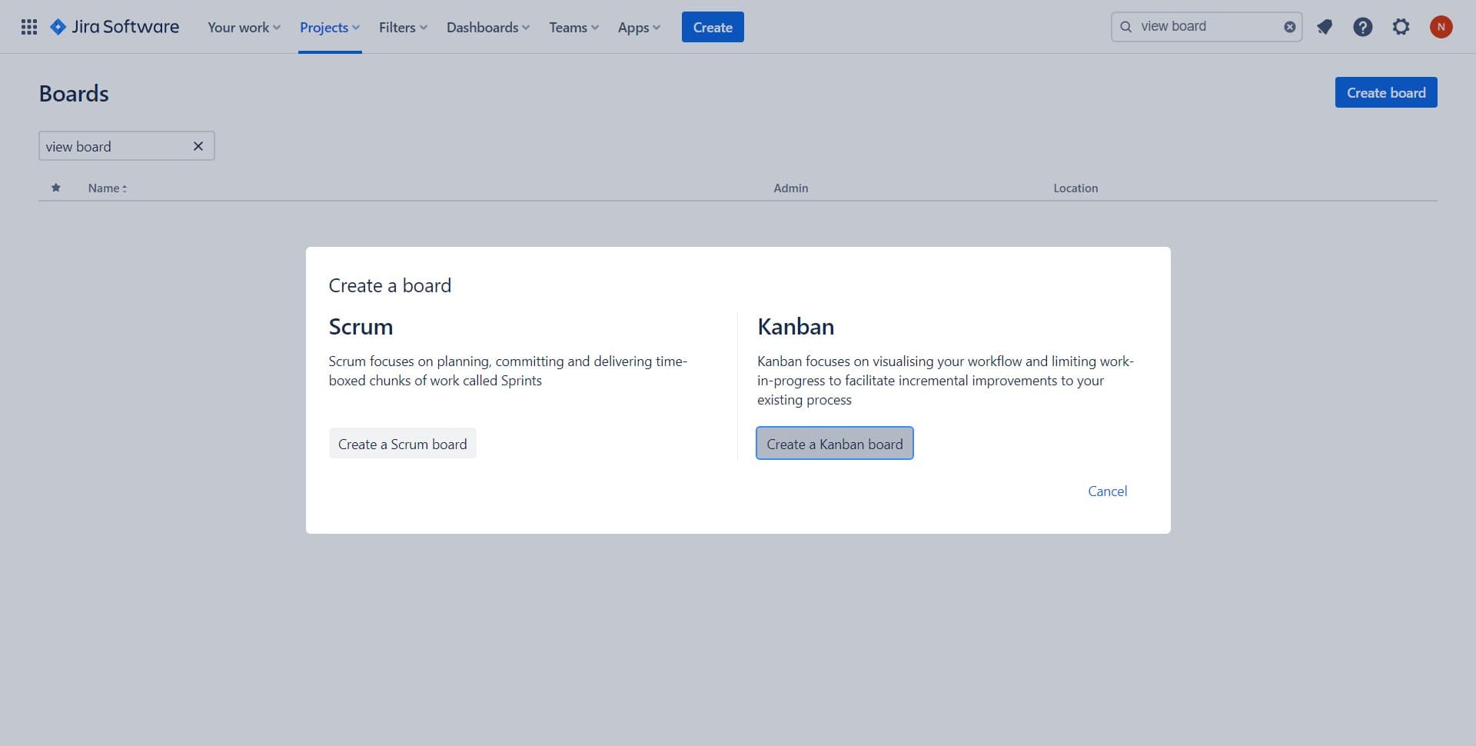Open Jira settings gear
Viewport: 1476px width, 746px height.
(1401, 26)
